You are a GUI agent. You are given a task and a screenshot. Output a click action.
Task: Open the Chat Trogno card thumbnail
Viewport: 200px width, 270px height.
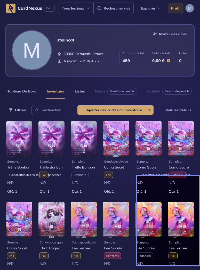click(x=51, y=220)
